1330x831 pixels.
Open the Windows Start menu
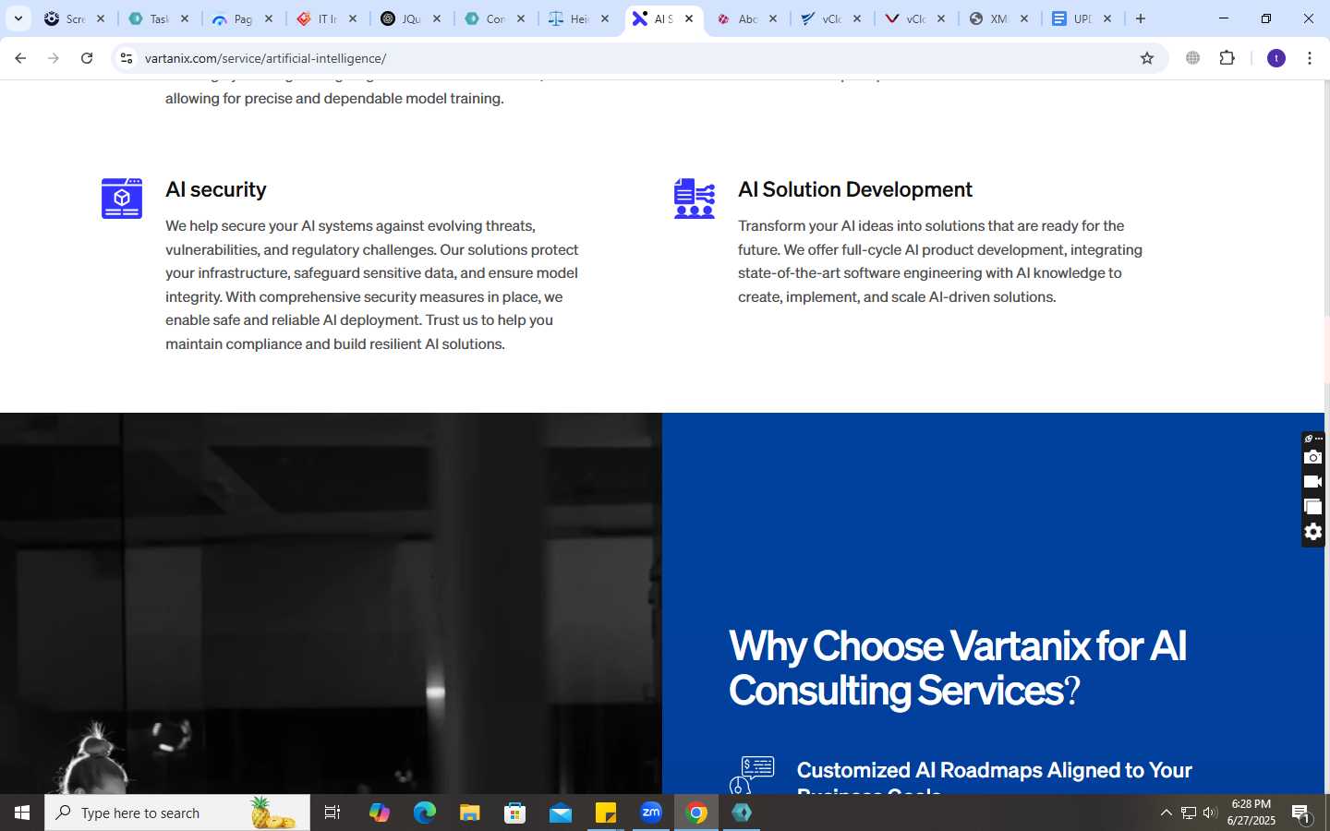point(22,813)
